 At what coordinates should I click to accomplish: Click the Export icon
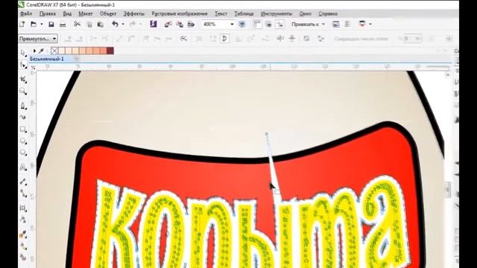point(180,25)
